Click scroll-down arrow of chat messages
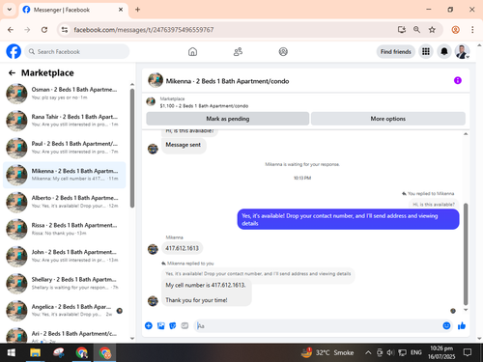Viewport: 483px width, 362px height. [466, 310]
